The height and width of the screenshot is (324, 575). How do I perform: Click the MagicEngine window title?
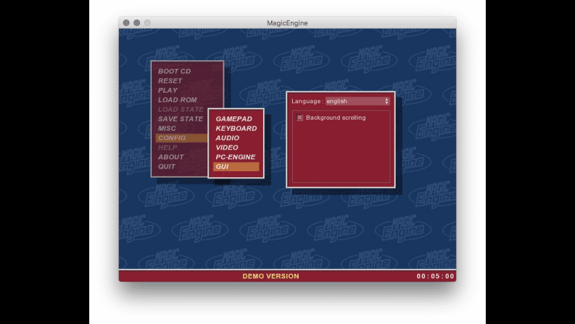[x=287, y=22]
